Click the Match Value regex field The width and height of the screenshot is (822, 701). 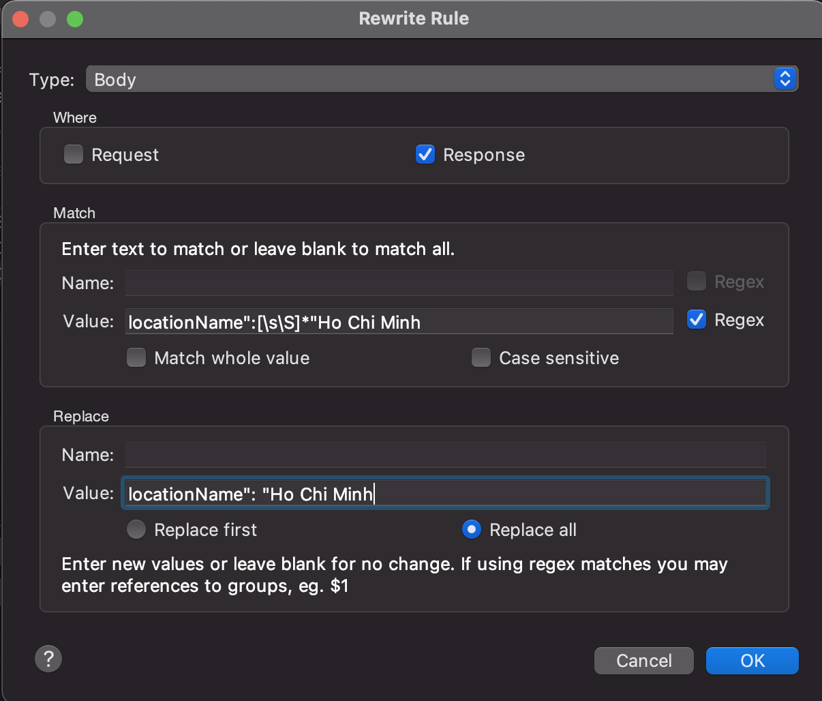pos(399,321)
